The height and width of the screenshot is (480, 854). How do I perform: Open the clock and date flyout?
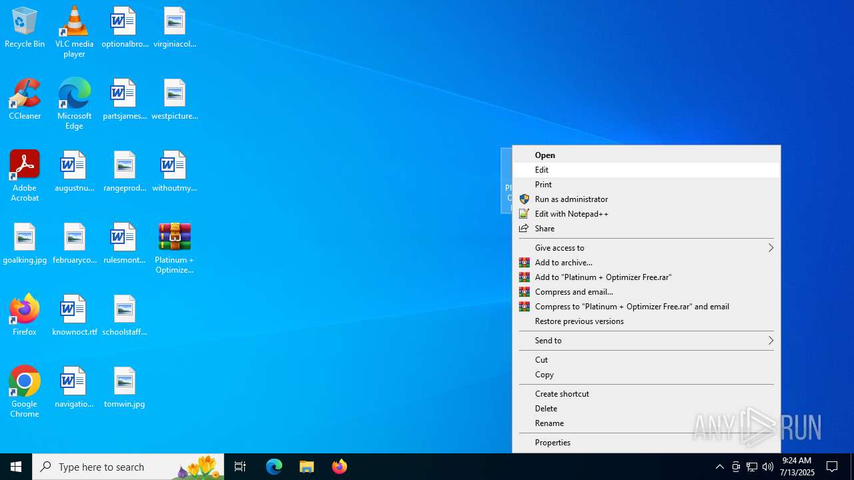797,467
